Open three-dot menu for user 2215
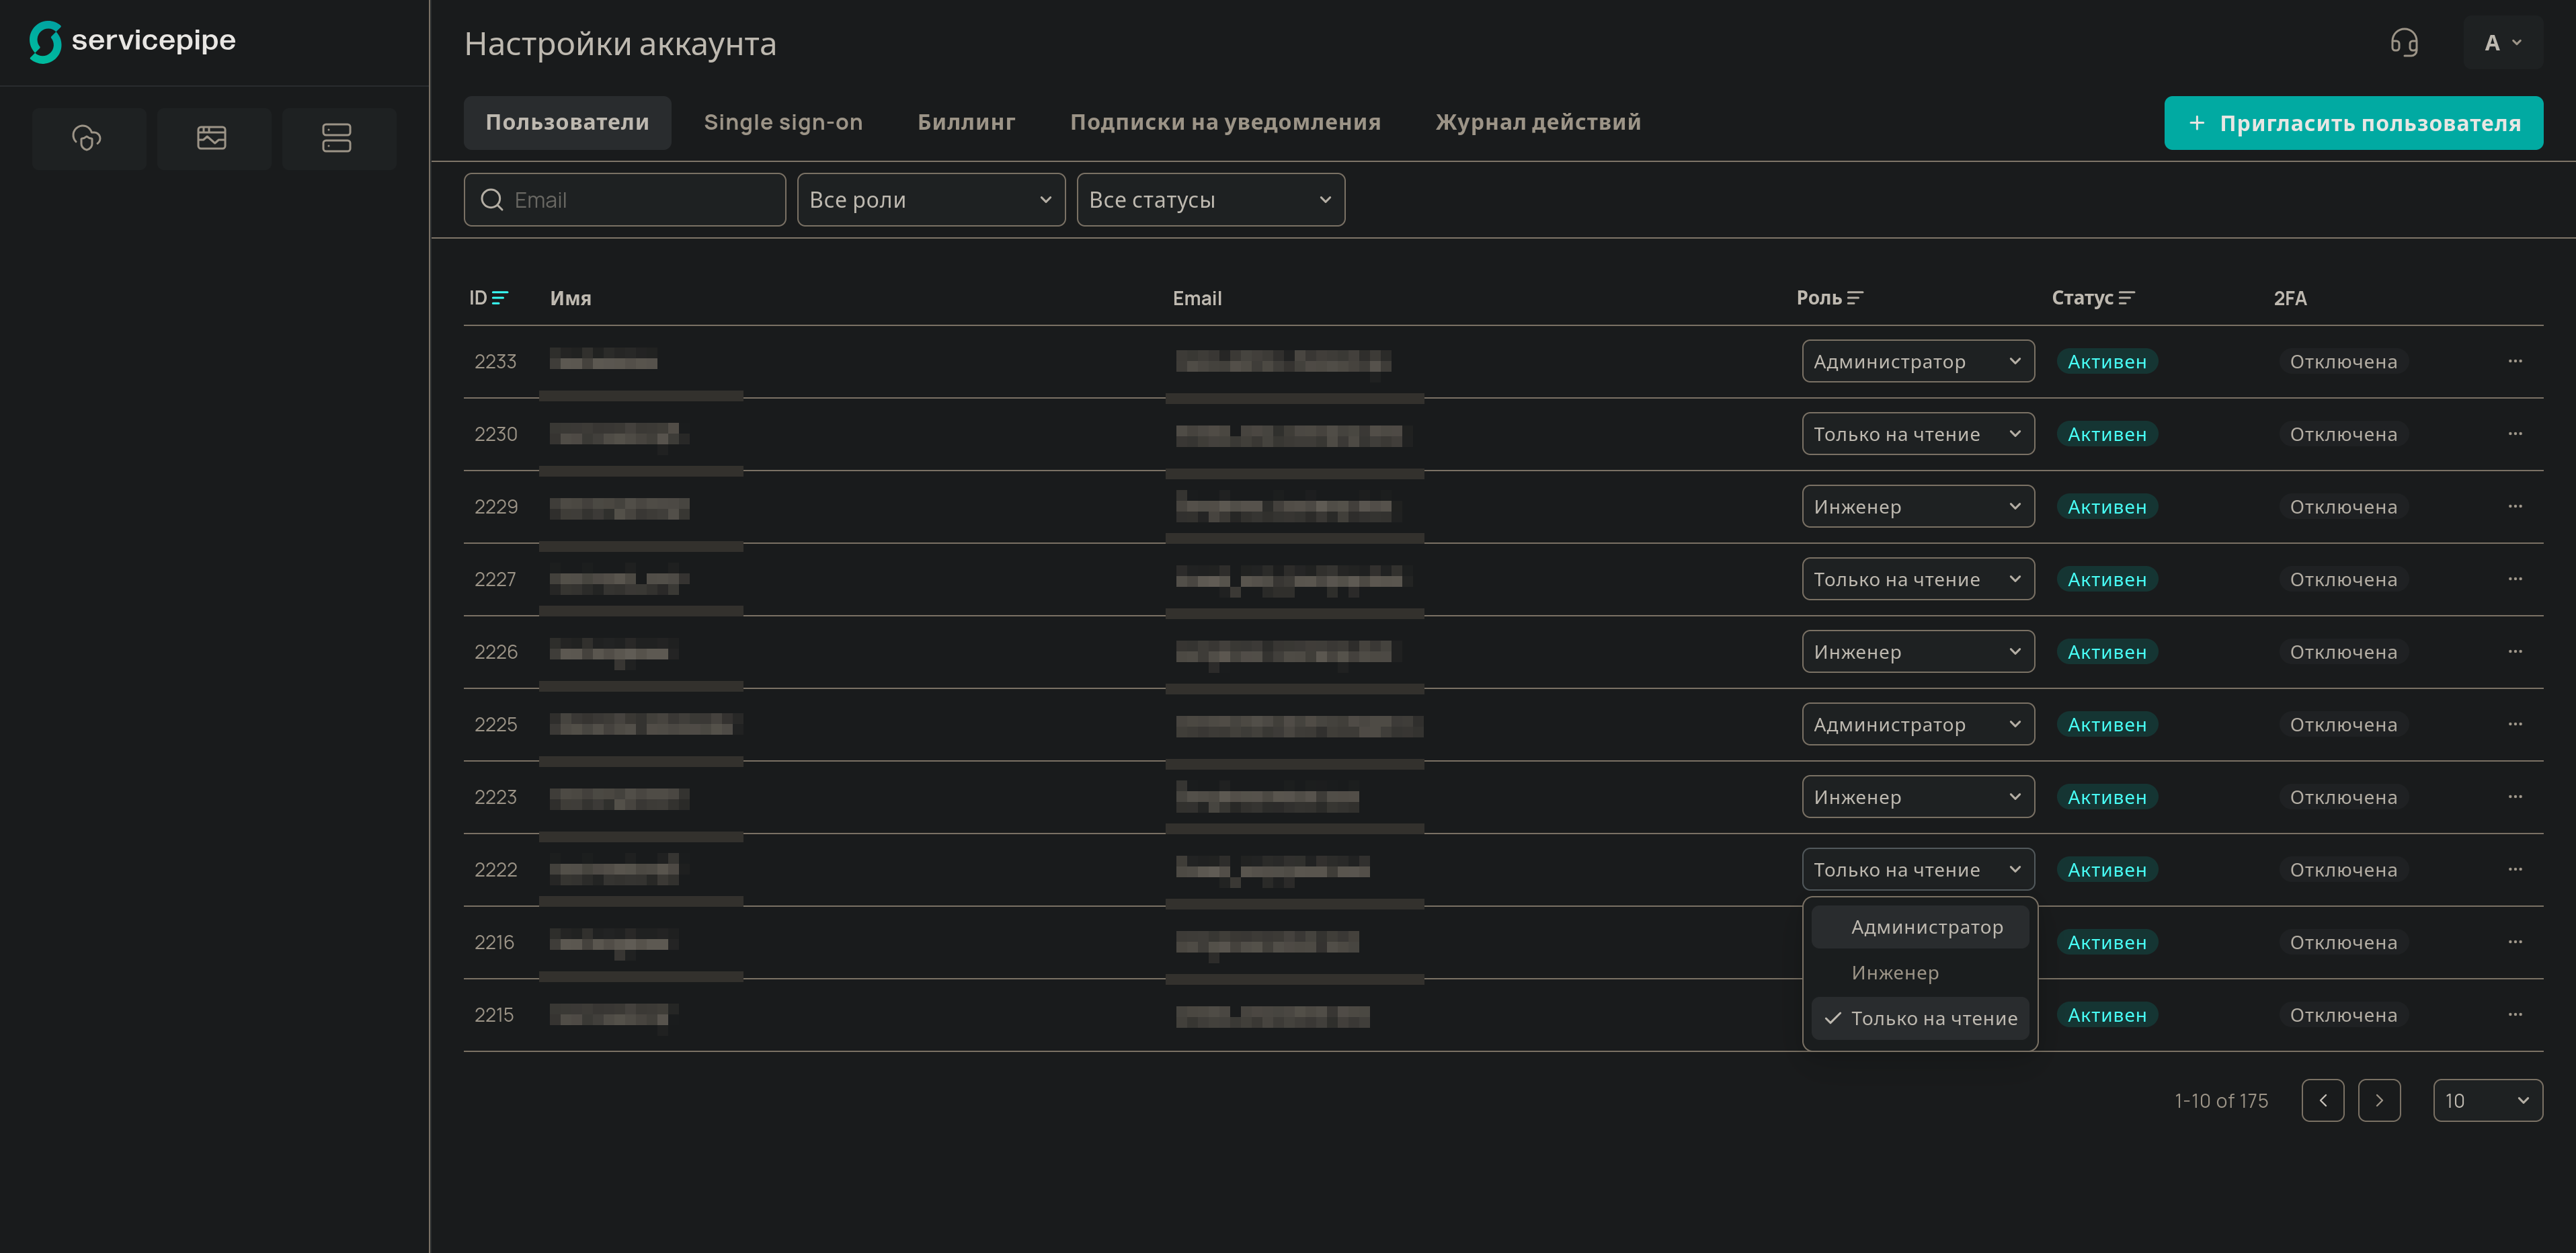 pos(2515,1014)
